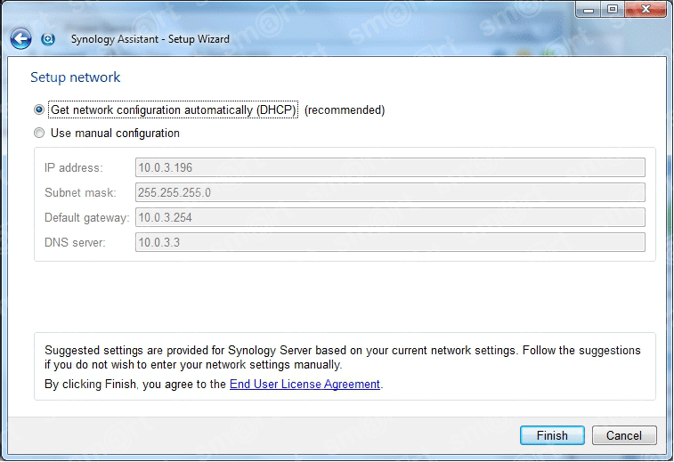
Task: Click the IP address field showing 10.0.3.196
Action: click(x=390, y=167)
